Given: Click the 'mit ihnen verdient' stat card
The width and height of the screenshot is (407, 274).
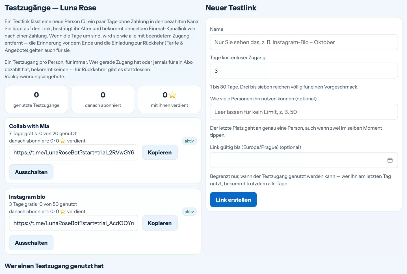Looking at the screenshot, I should (x=170, y=99).
